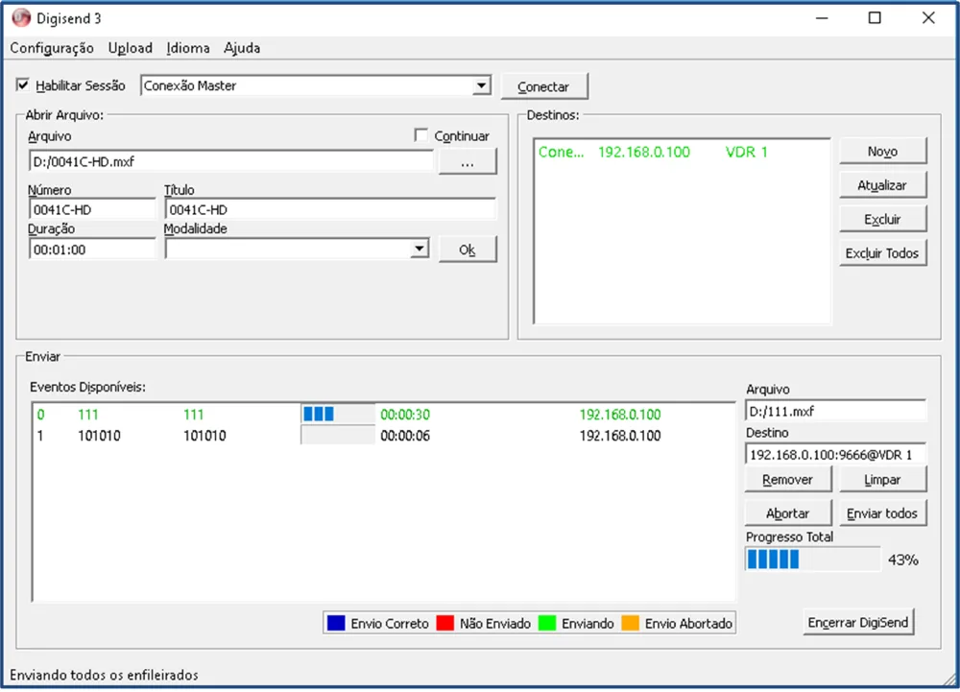960x692 pixels.
Task: Maximize the Digisend 3 window
Action: pyautogui.click(x=875, y=18)
